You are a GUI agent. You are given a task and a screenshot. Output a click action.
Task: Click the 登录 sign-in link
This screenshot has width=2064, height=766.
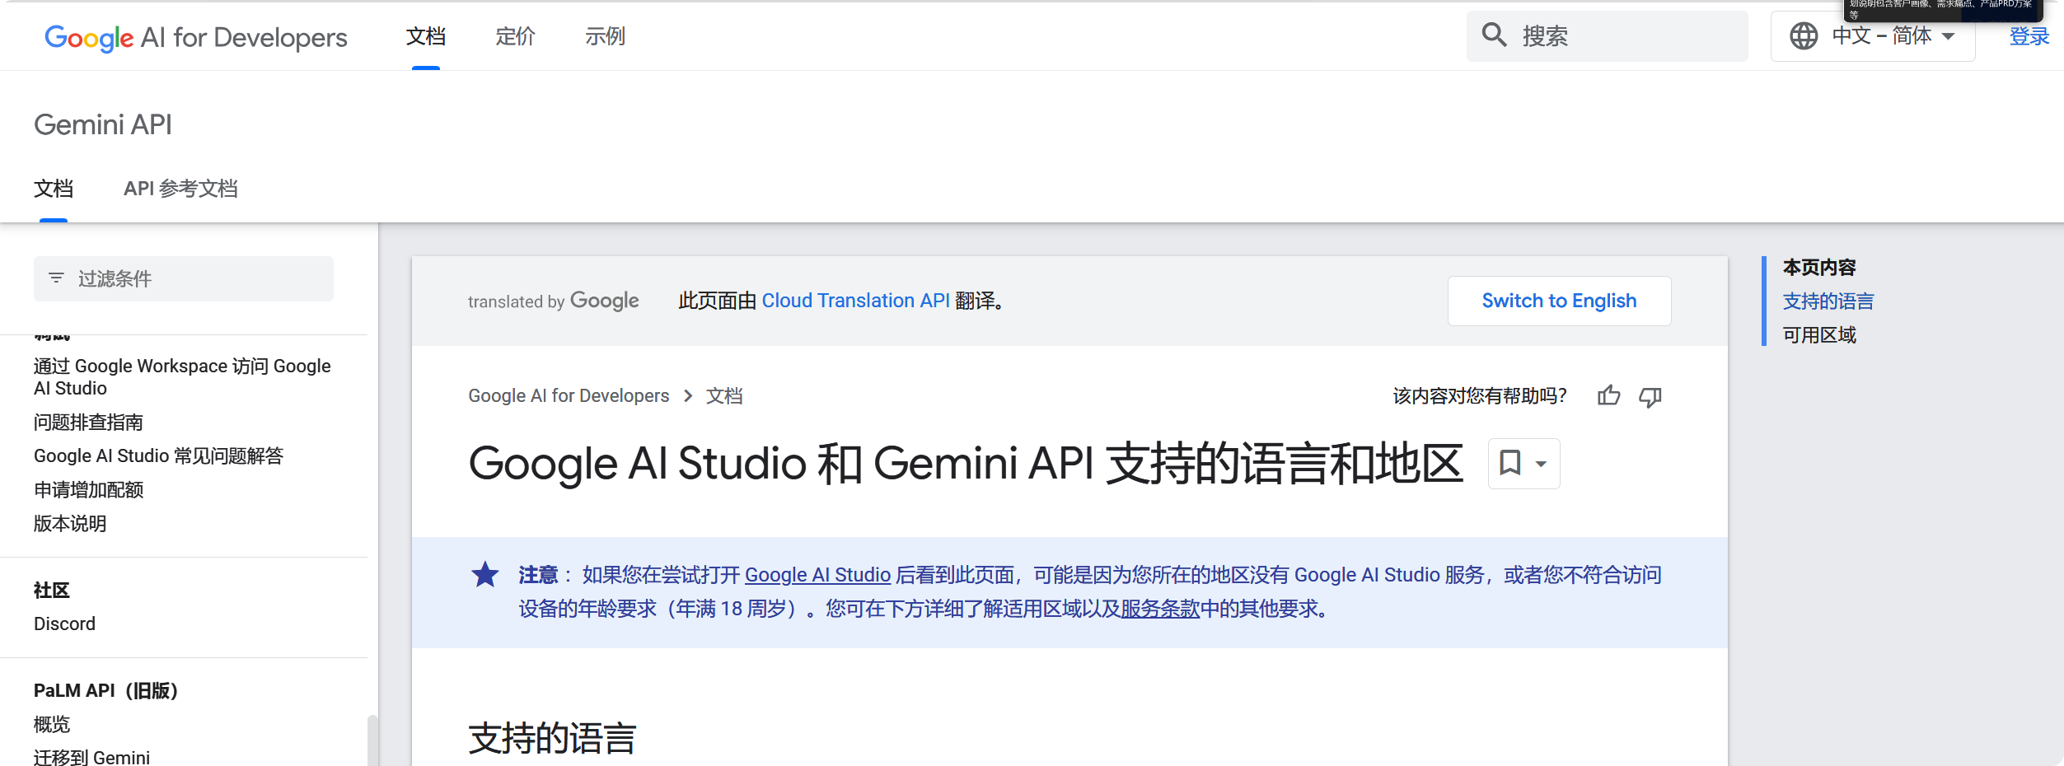[x=2029, y=36]
